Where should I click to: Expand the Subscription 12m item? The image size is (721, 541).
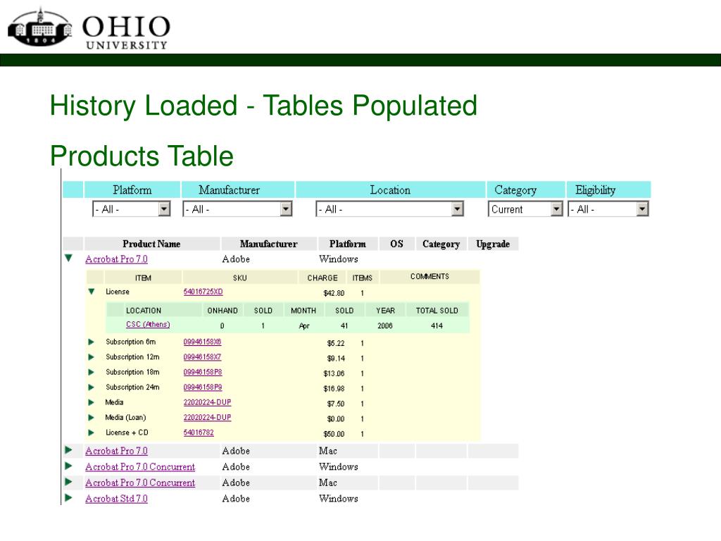click(91, 357)
